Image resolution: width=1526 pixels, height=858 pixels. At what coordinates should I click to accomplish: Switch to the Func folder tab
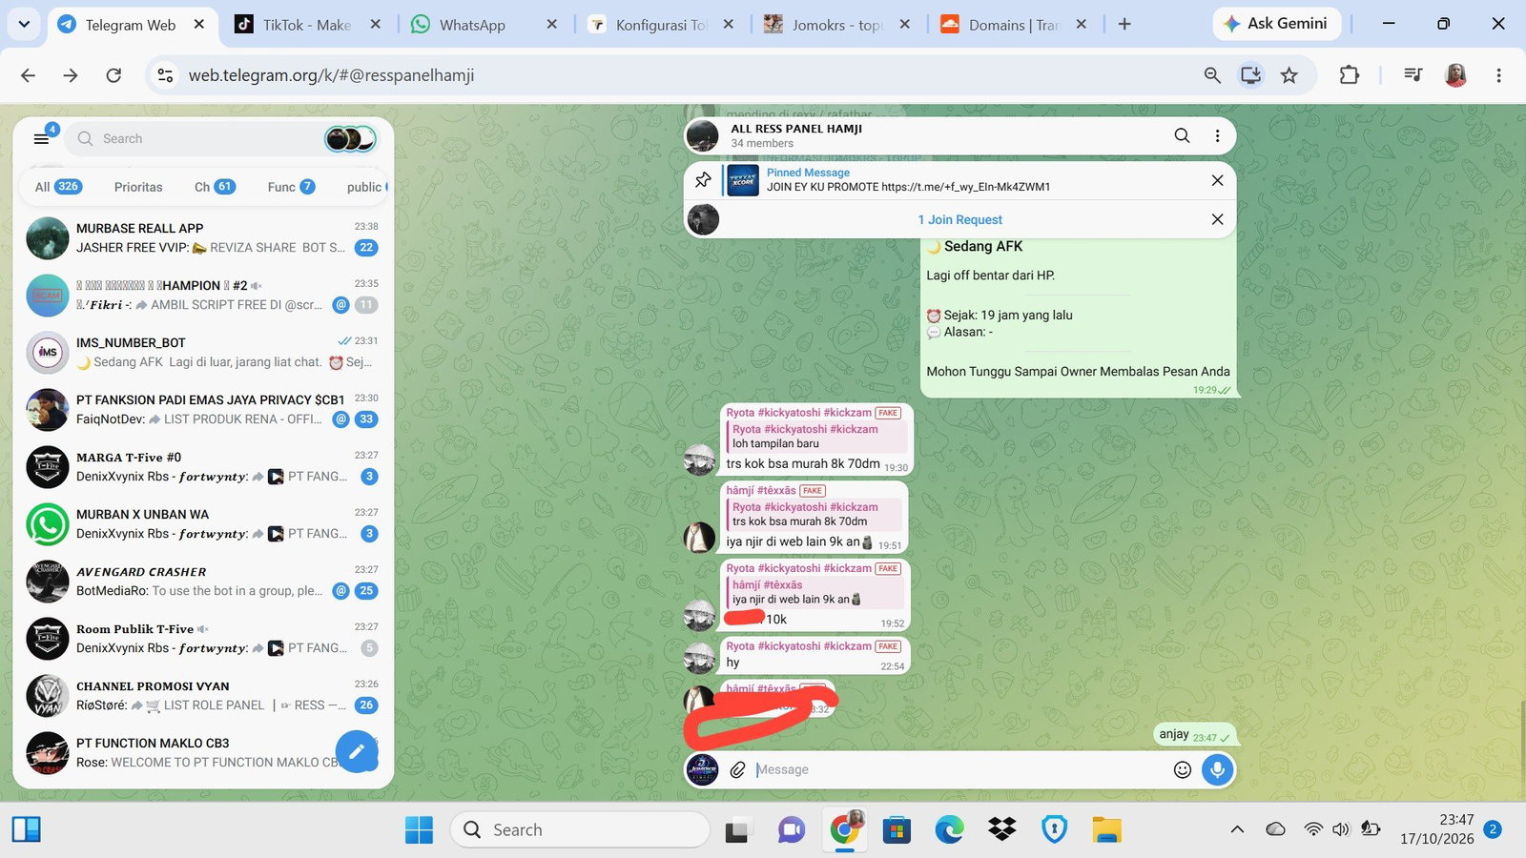click(x=291, y=187)
